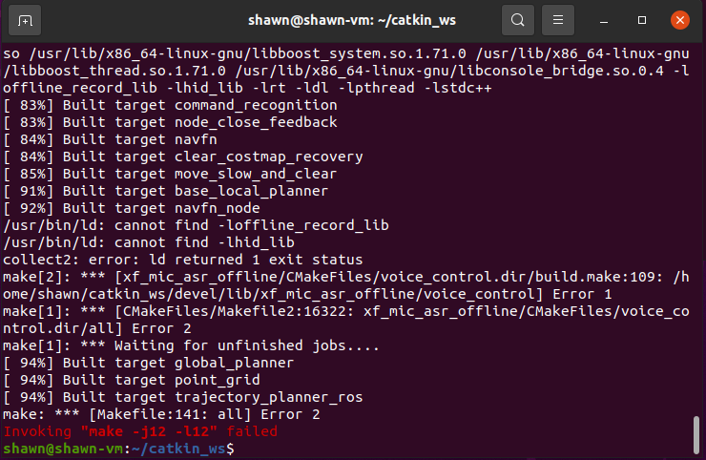The image size is (706, 460).
Task: Maximize the terminal window
Action: (642, 20)
